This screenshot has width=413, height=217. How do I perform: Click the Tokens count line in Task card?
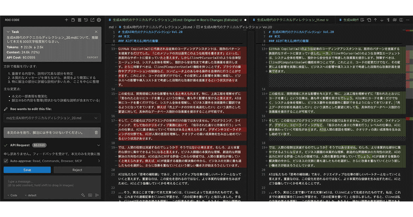25,47
